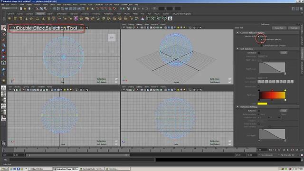Click the purple cube shelf icon
This screenshot has width=304, height=171.
click(76, 19)
